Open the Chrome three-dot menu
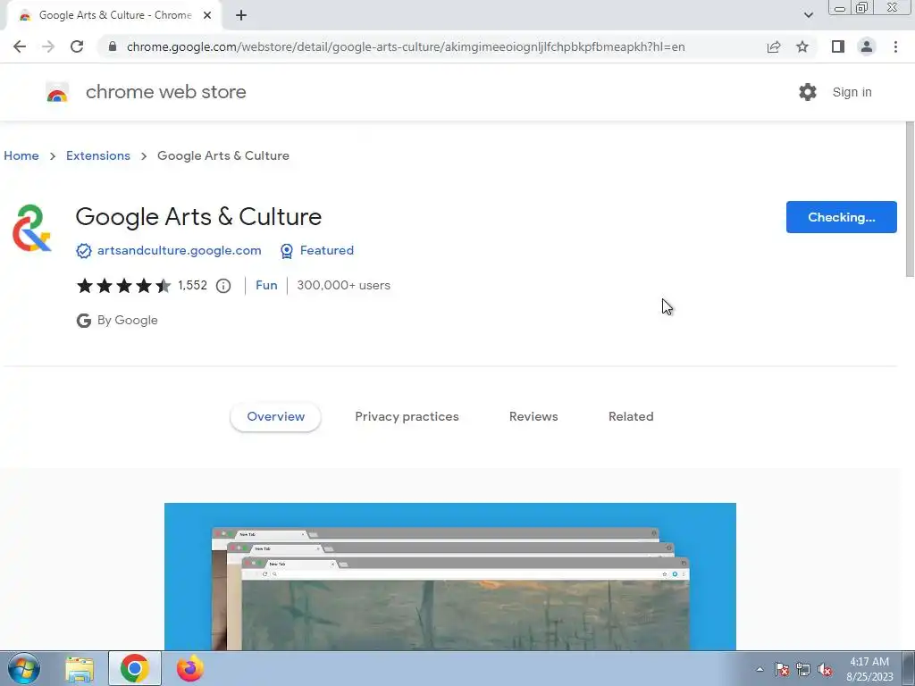The height and width of the screenshot is (686, 915). [895, 46]
